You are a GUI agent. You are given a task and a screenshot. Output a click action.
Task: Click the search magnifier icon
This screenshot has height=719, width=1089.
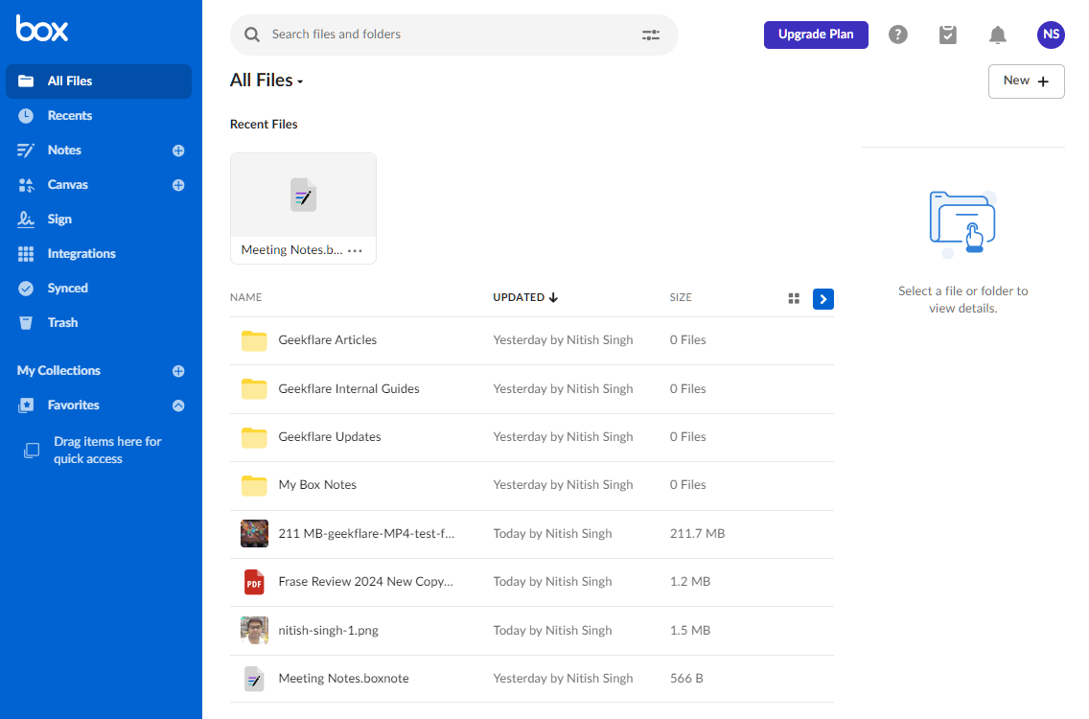click(252, 35)
